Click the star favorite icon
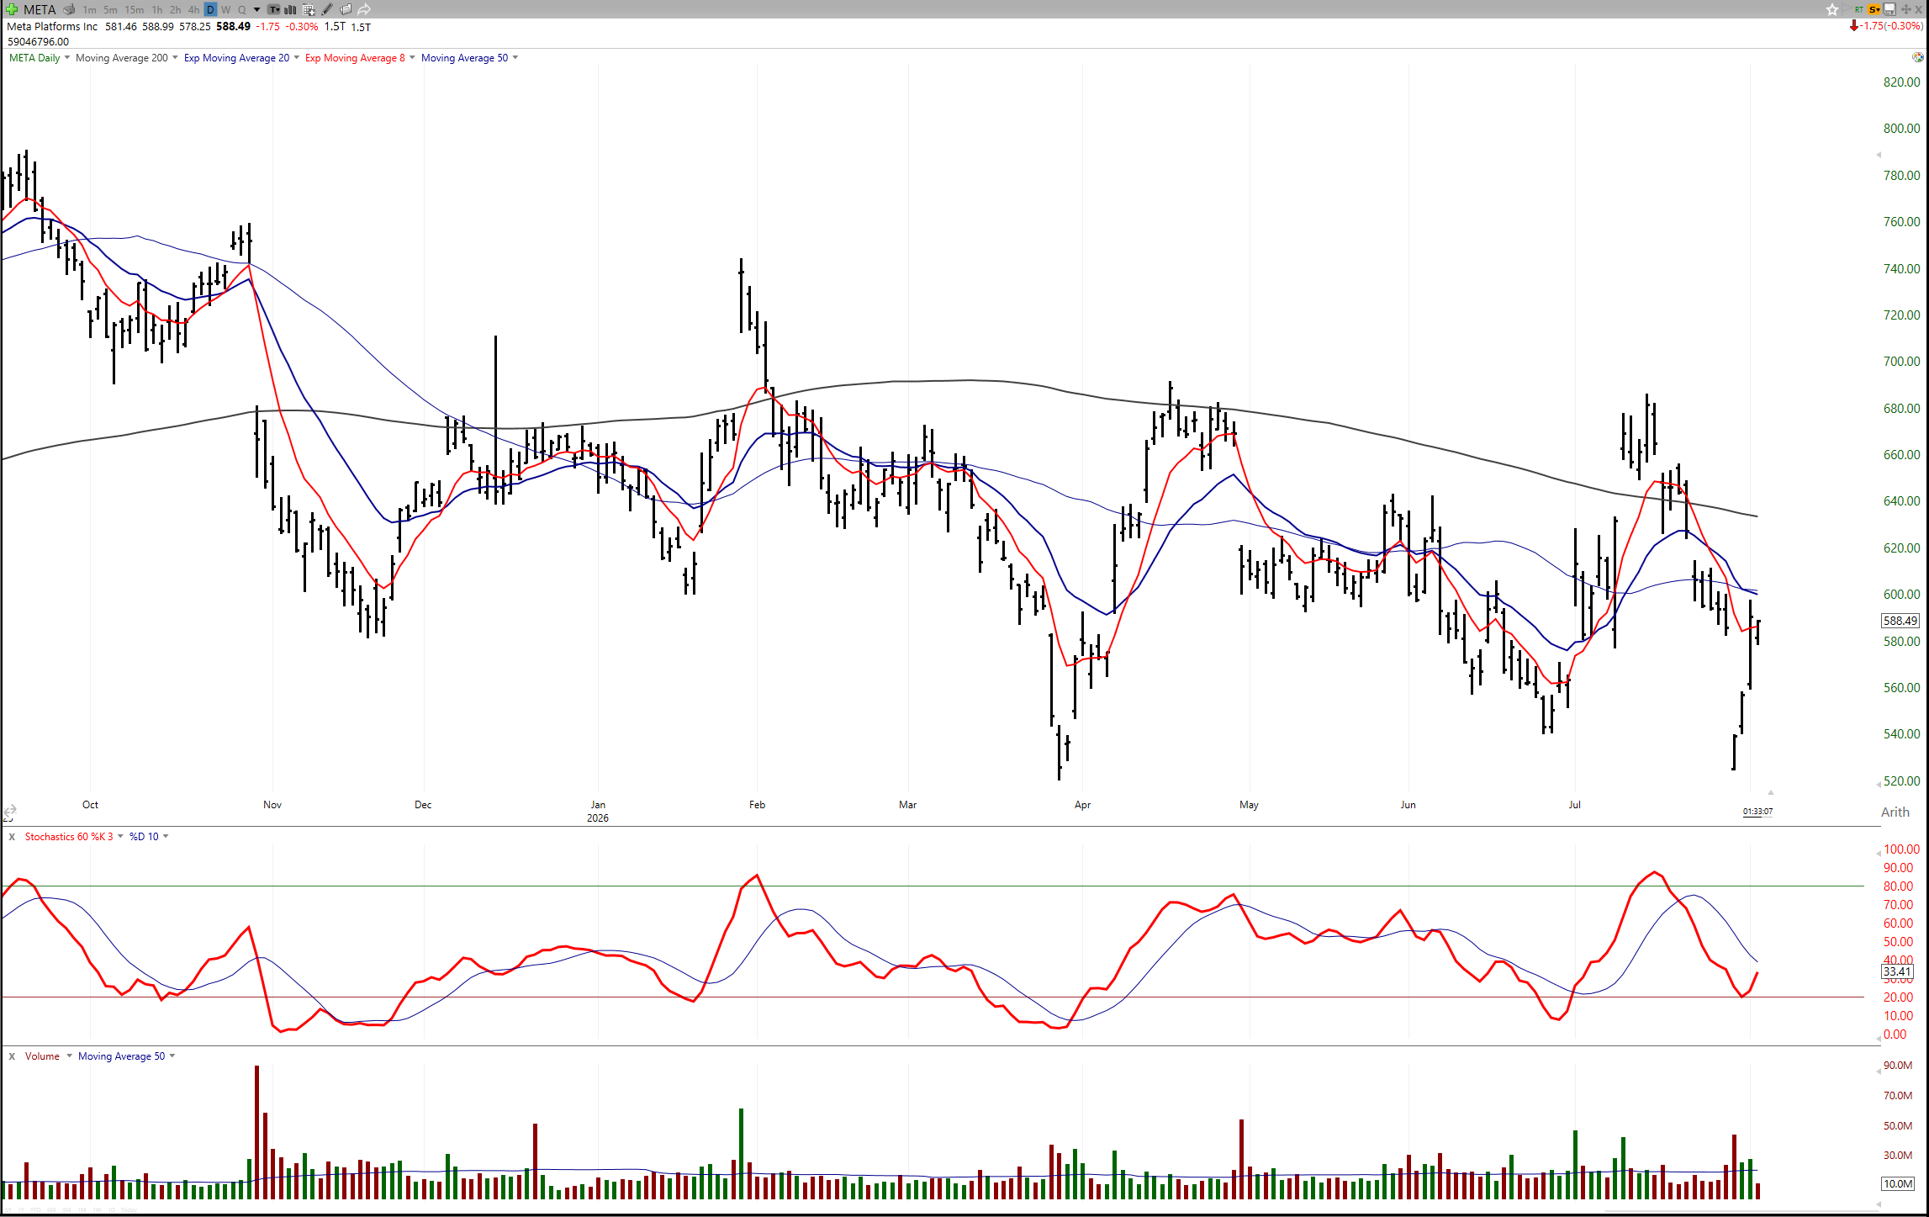Viewport: 1929px width, 1217px height. (1832, 9)
